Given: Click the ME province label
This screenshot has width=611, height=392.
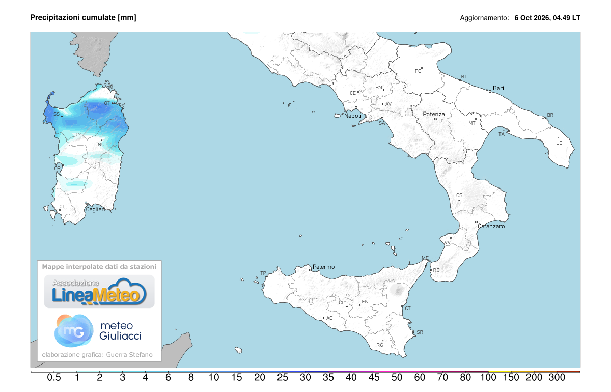Looking at the screenshot, I should 426,259.
